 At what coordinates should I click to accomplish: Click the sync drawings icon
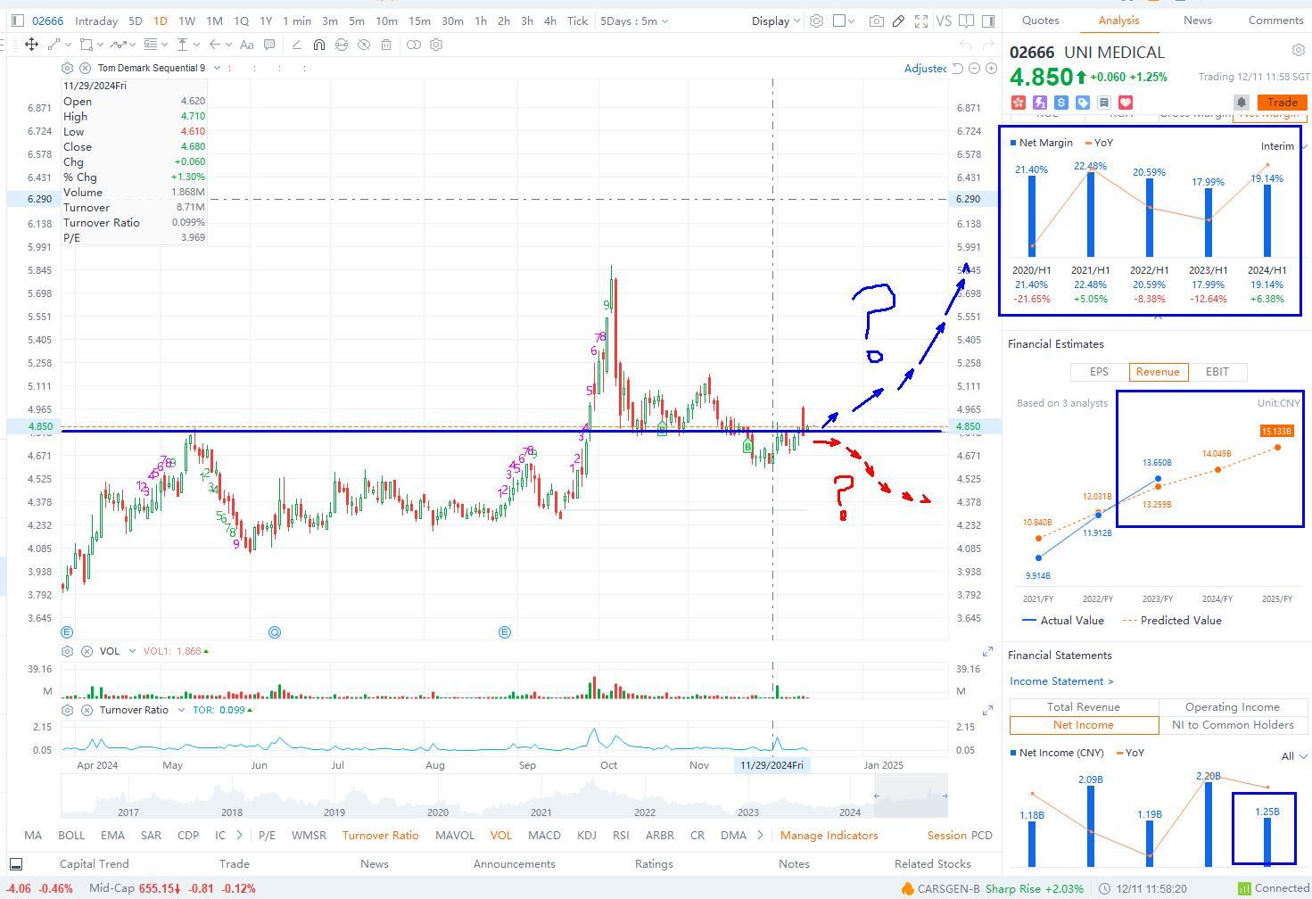342,45
